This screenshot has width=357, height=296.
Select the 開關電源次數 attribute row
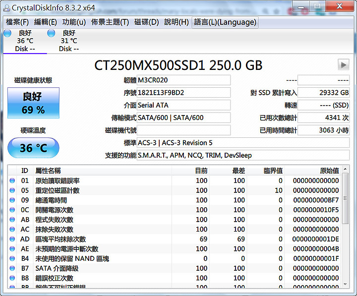[175, 210]
